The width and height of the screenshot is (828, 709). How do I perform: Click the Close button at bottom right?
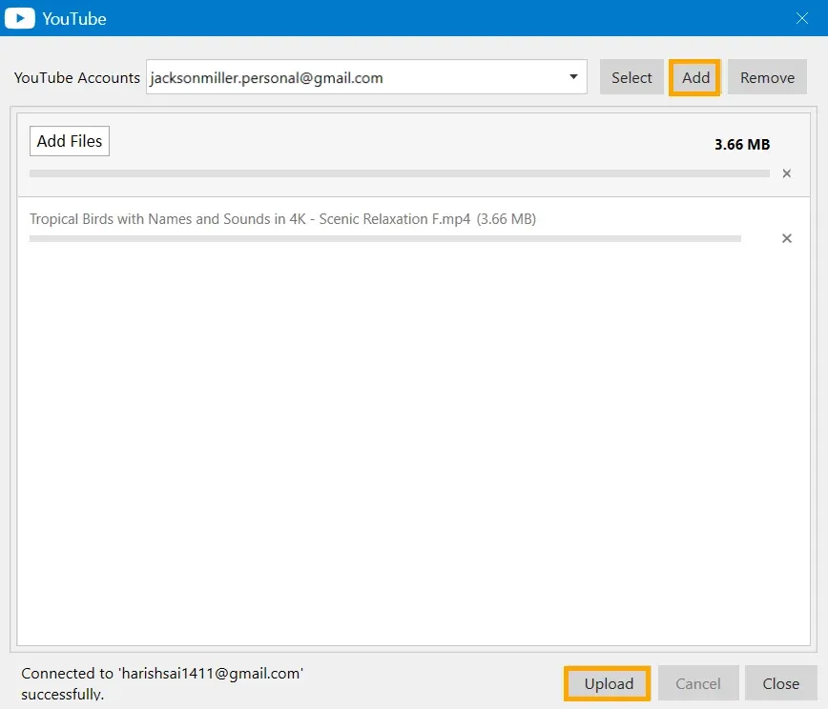point(780,683)
